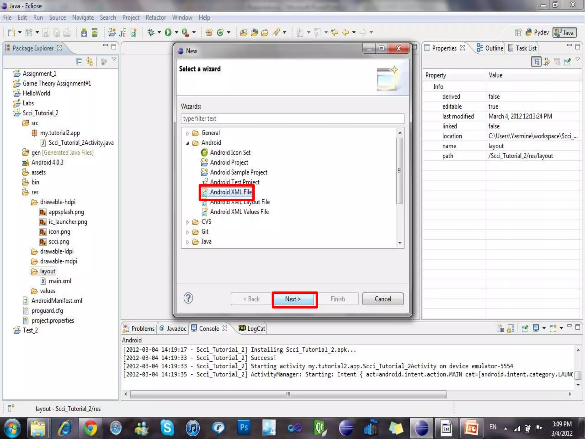Select Android XML Values File wizard
Image resolution: width=585 pixels, height=439 pixels.
235,212
